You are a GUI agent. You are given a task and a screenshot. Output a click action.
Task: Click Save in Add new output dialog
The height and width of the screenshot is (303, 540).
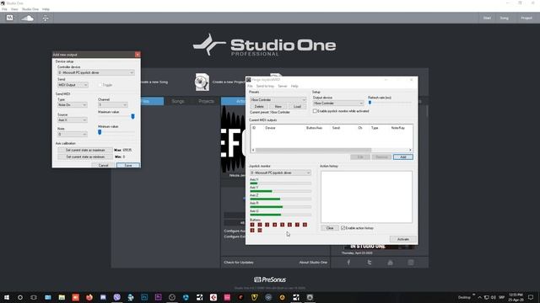tap(128, 165)
